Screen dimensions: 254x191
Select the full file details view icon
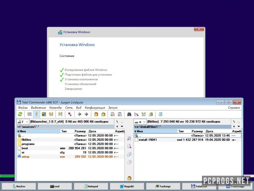pos(37,114)
